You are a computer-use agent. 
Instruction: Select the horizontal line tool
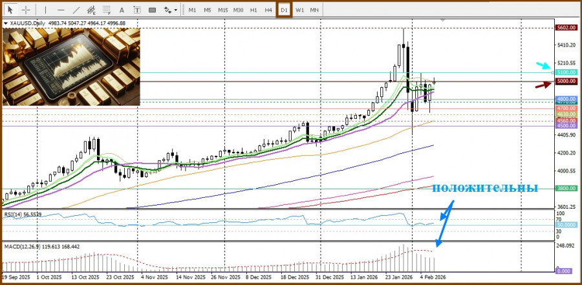click(61, 10)
